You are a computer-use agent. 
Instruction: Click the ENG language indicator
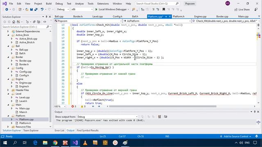point(247,143)
